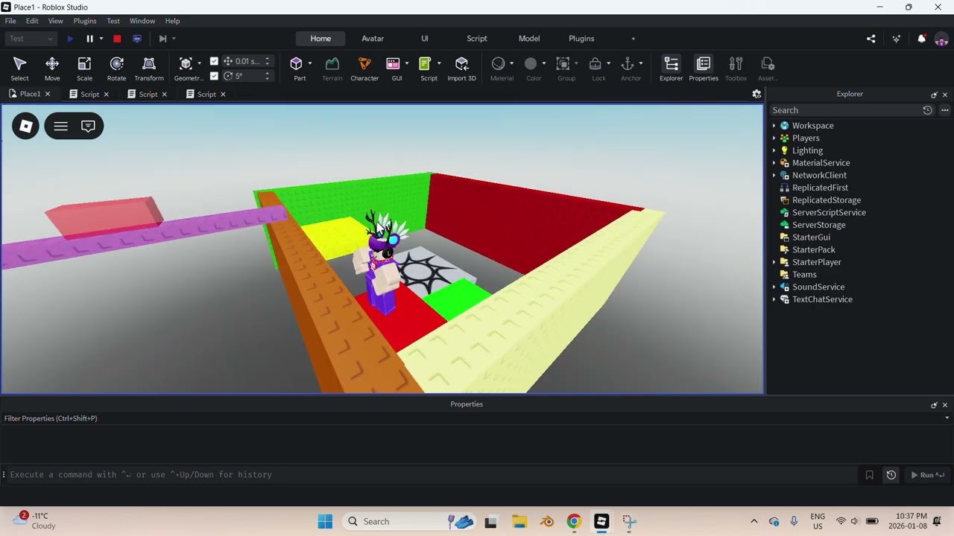
Task: Select the Move tool
Action: click(x=52, y=68)
